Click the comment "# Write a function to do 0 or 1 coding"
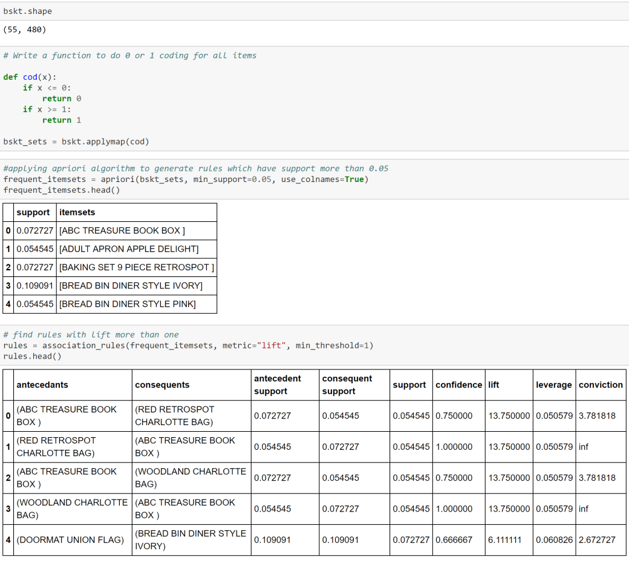Image resolution: width=629 pixels, height=566 pixels. (x=129, y=56)
